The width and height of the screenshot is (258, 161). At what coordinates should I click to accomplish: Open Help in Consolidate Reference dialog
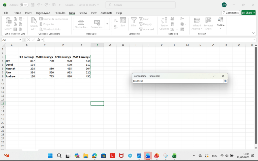coord(214,76)
